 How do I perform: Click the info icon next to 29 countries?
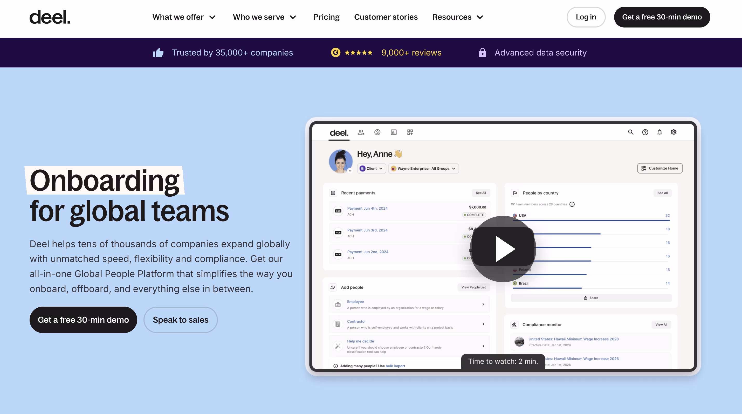pos(572,204)
